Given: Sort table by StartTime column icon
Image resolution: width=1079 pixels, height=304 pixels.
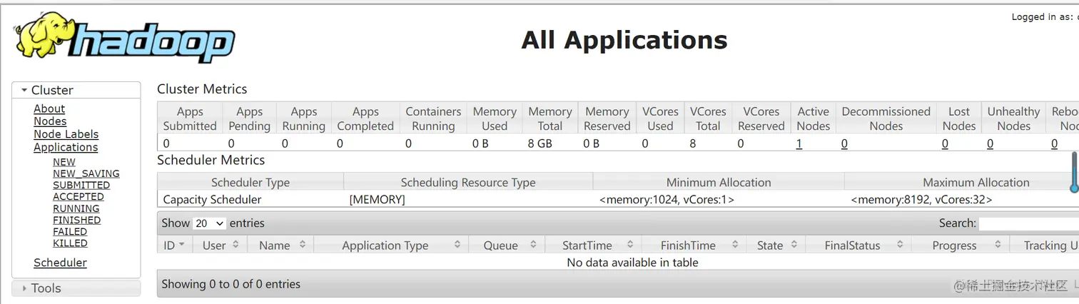Looking at the screenshot, I should point(629,245).
